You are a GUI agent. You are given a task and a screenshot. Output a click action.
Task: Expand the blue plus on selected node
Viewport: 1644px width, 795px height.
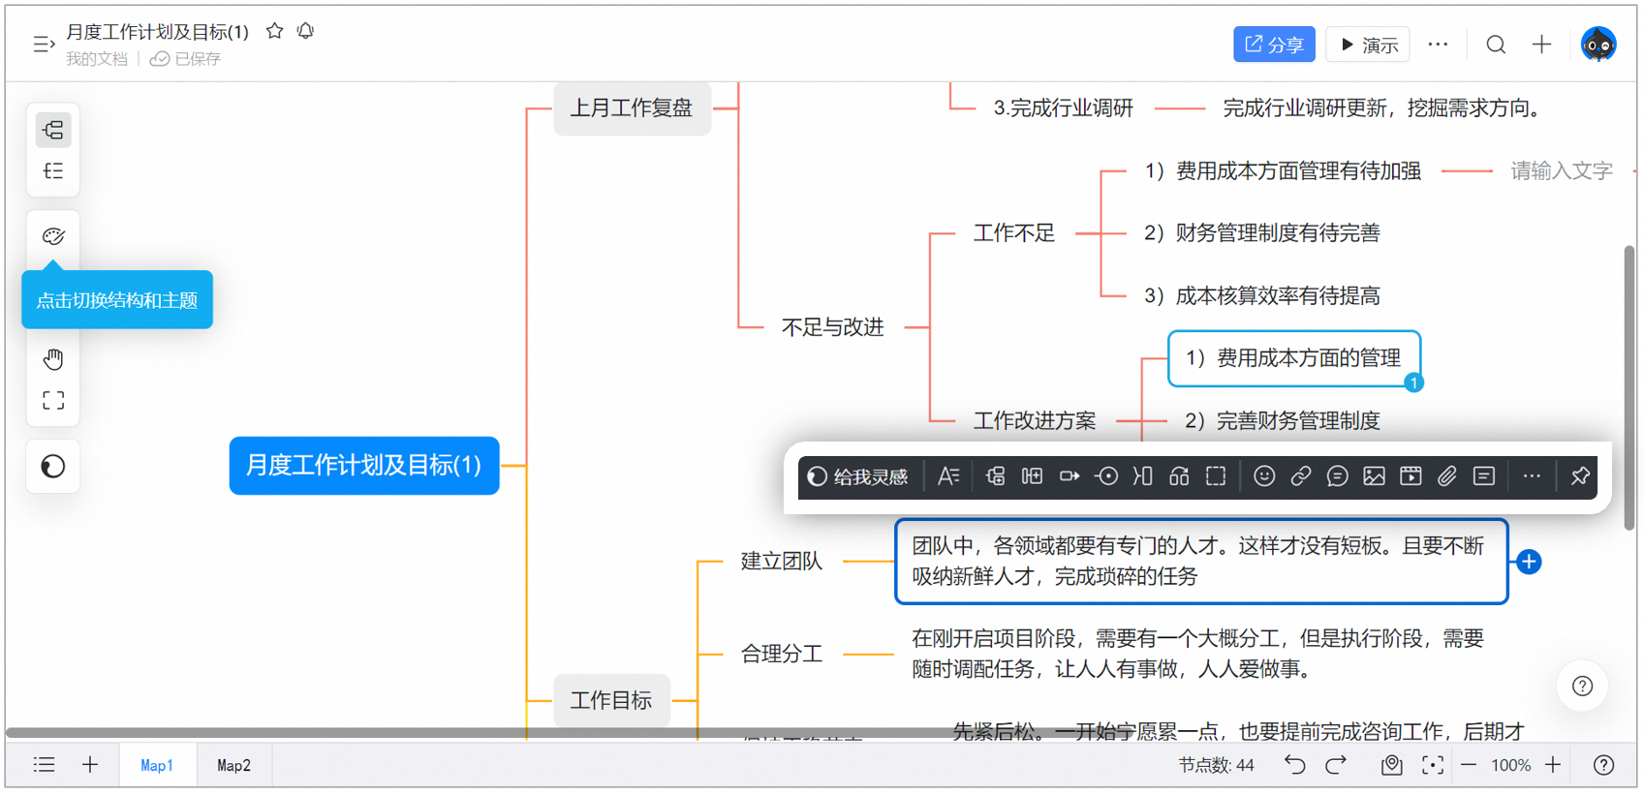[x=1530, y=562]
